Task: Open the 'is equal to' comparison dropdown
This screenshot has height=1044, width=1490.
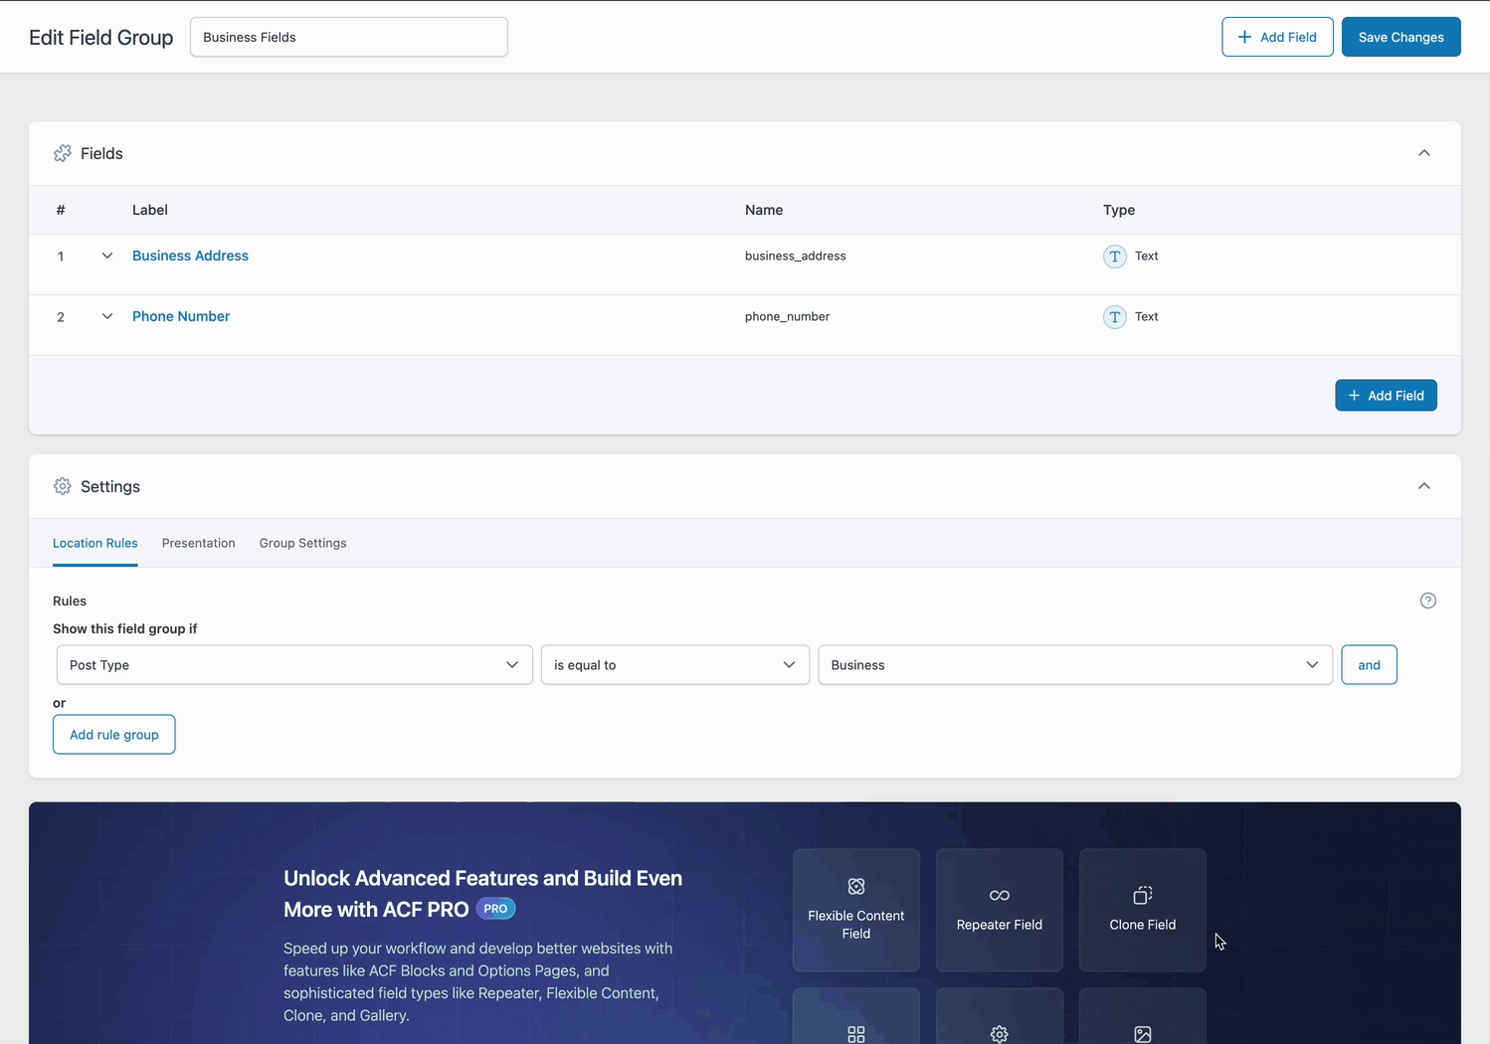Action: (x=674, y=664)
